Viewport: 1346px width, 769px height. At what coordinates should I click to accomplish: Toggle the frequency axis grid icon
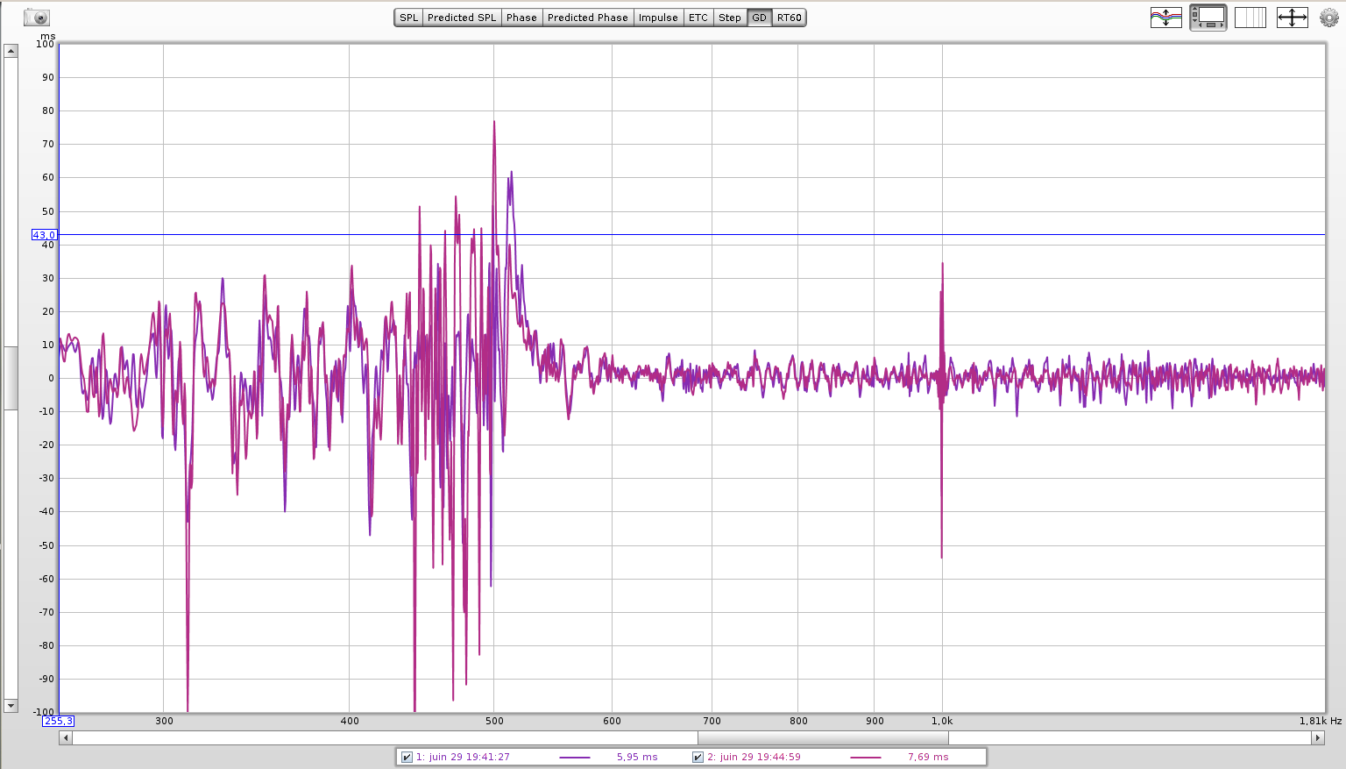[1250, 18]
